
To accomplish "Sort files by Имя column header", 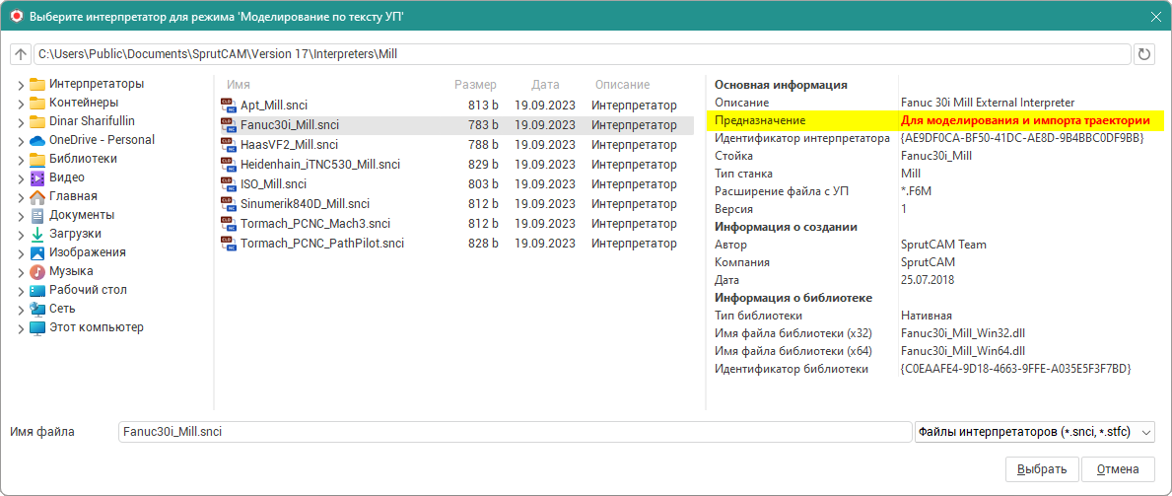I will pos(239,85).
